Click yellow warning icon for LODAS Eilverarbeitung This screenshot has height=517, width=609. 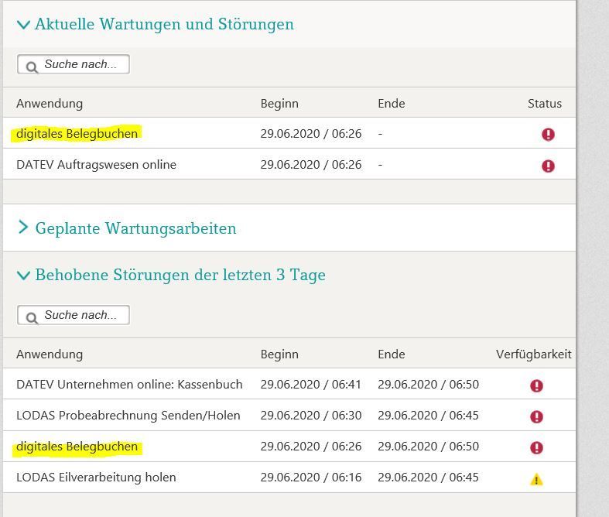click(x=536, y=479)
